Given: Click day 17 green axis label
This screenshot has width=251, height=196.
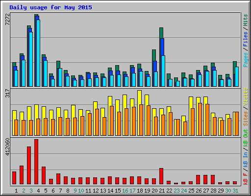Looking at the screenshot, I should pos(132,191).
